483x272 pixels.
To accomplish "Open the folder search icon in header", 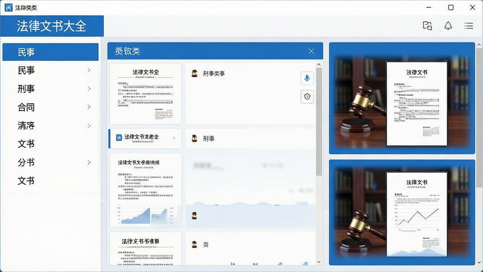I will 427,25.
